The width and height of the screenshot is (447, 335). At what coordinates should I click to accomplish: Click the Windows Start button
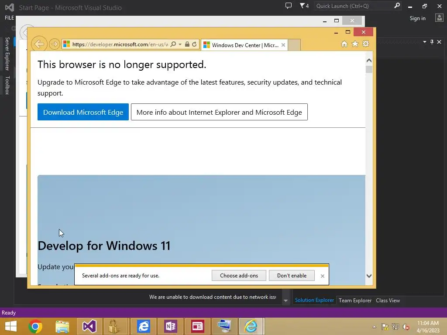tap(11, 326)
